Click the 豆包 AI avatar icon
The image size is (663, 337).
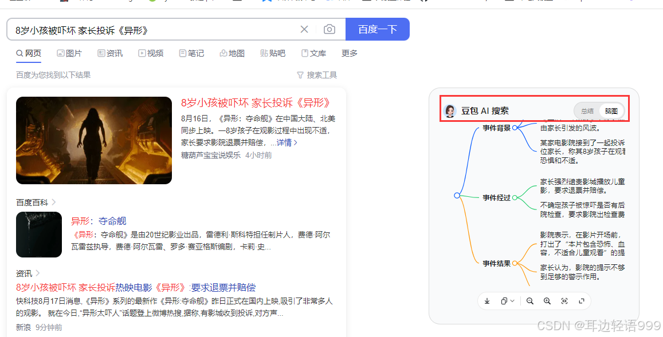pos(450,111)
